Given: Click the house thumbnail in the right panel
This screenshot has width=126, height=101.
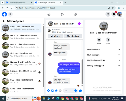Looking at the screenshot, I should coord(104,26).
